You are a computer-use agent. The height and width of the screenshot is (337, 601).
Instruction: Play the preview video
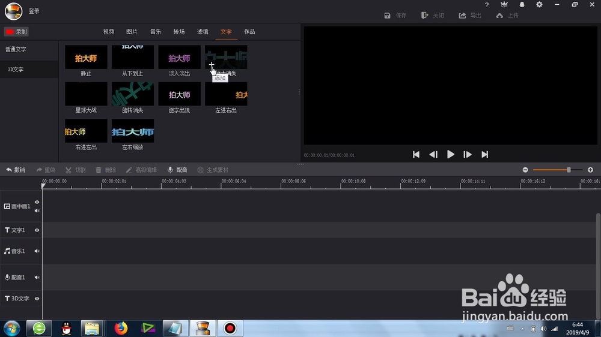coord(451,155)
